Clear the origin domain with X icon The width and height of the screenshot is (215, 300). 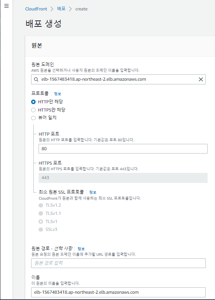[x=201, y=80]
